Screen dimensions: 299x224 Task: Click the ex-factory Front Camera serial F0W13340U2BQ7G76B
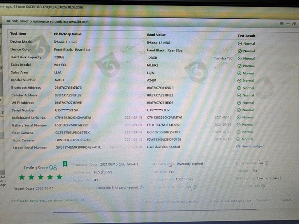point(73,140)
